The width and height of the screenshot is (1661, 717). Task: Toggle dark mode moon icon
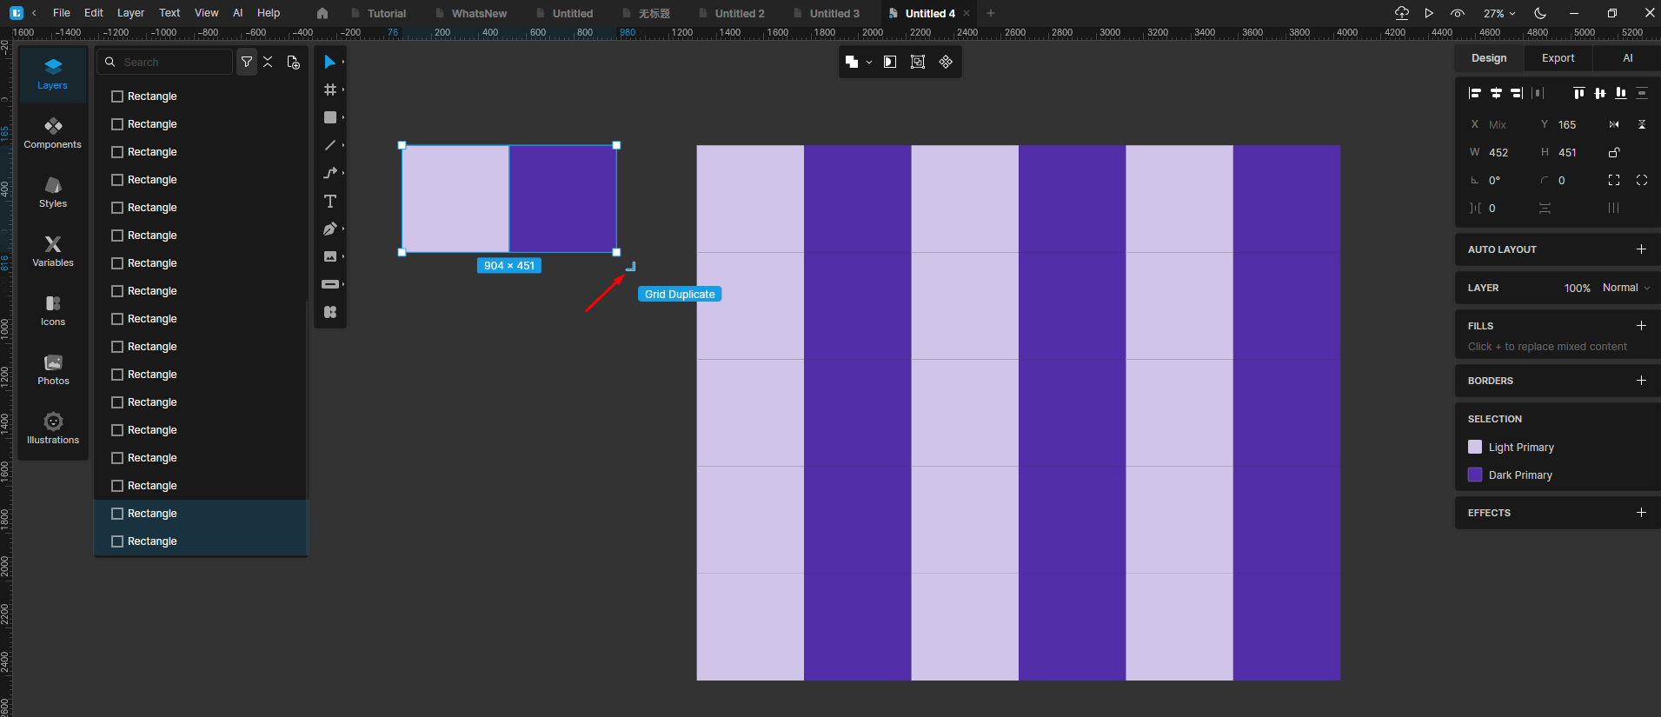pos(1540,13)
